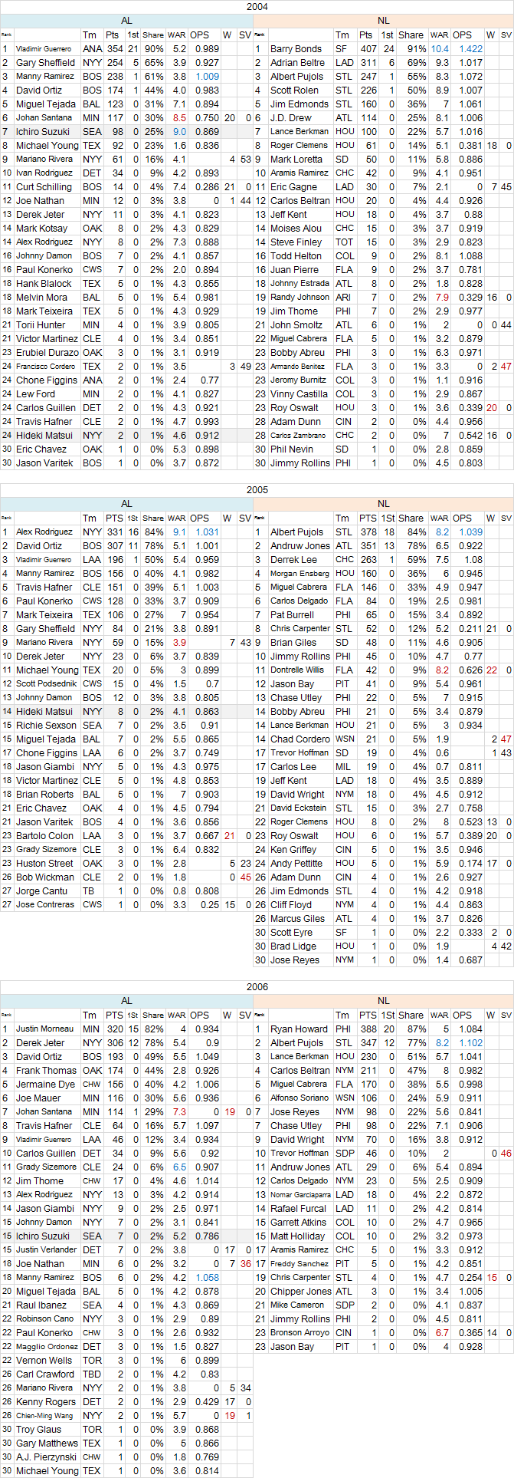Select the Robinson Cano cell
The width and height of the screenshot is (514, 1478).
click(47, 1319)
